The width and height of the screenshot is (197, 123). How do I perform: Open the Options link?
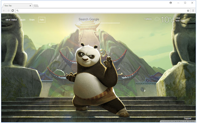click(148, 19)
